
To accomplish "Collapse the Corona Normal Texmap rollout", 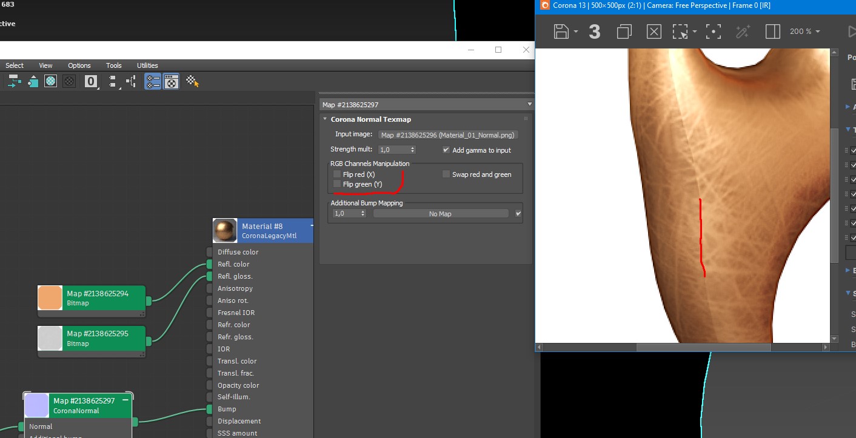I will tap(325, 119).
